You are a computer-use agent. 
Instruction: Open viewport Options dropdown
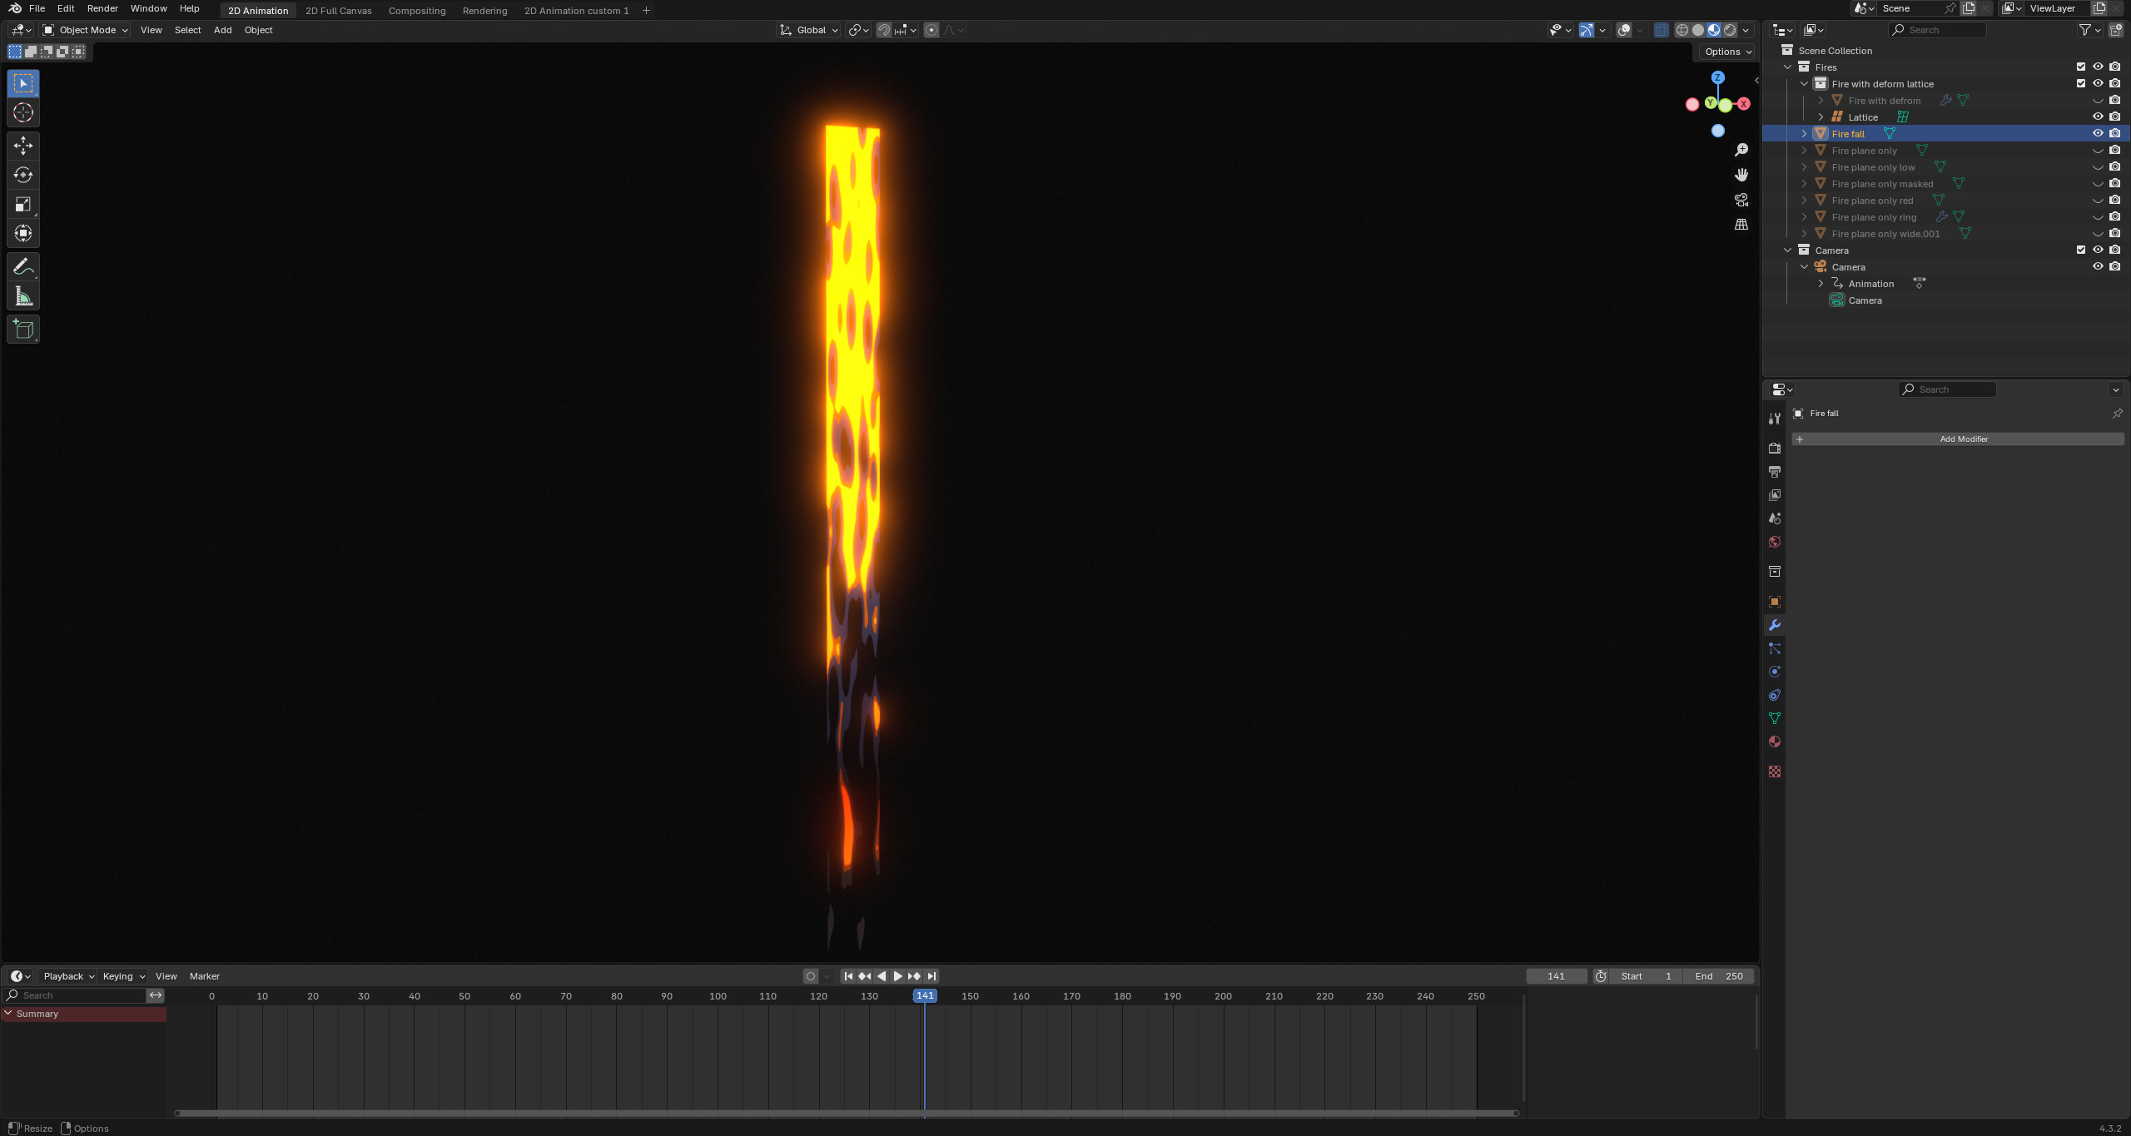[x=1728, y=52]
